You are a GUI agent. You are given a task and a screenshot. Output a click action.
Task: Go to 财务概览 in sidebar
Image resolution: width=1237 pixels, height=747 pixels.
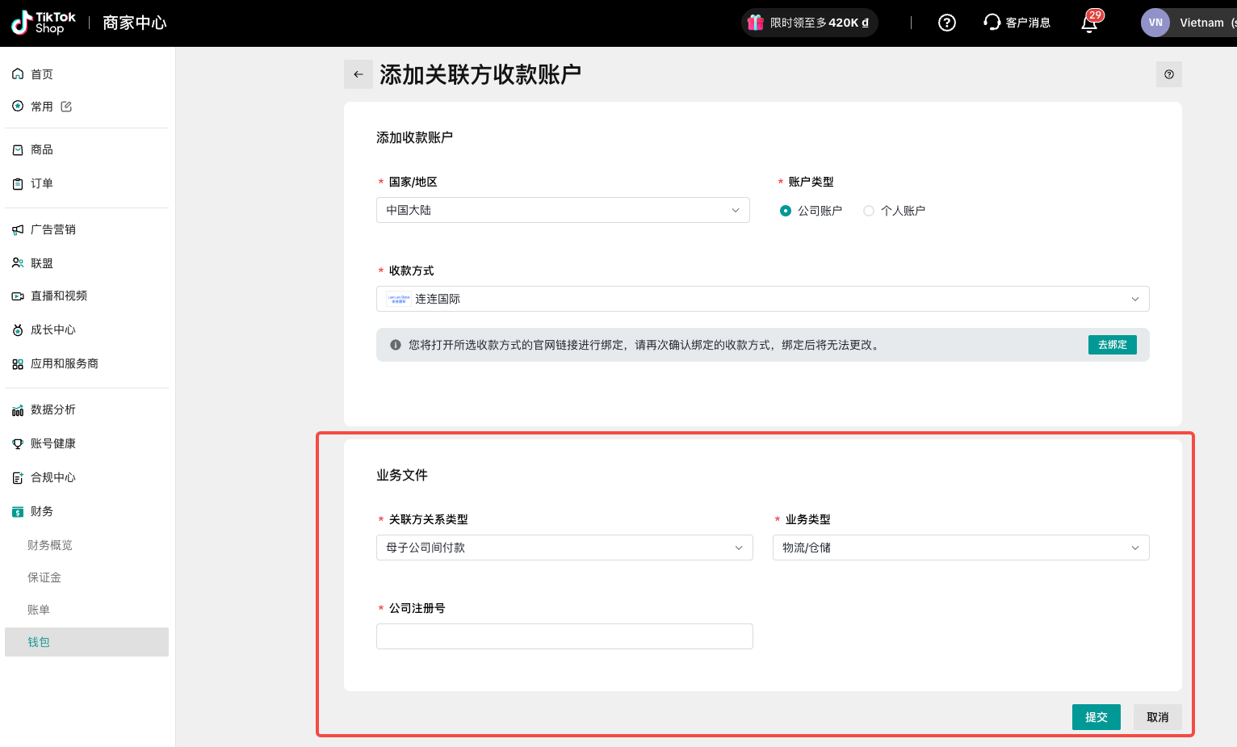coord(50,545)
